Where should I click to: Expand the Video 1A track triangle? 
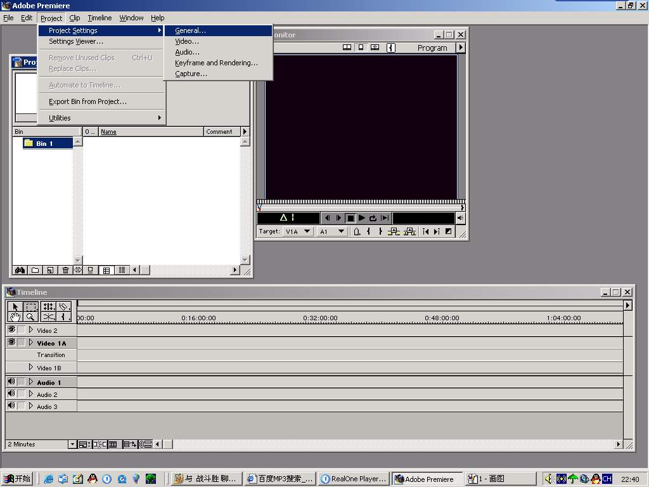(x=30, y=342)
